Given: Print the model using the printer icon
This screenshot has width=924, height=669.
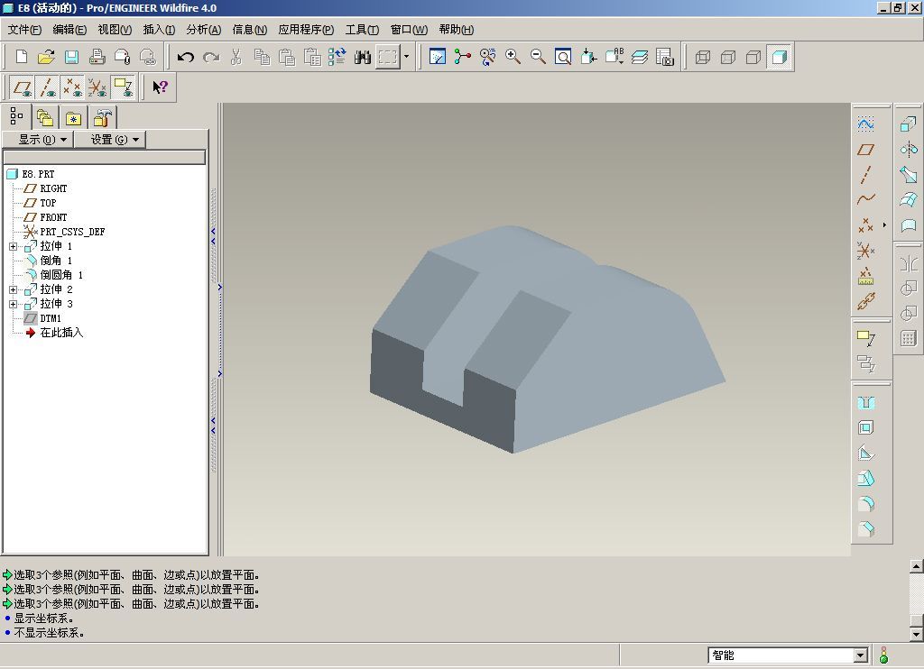Looking at the screenshot, I should tap(97, 57).
